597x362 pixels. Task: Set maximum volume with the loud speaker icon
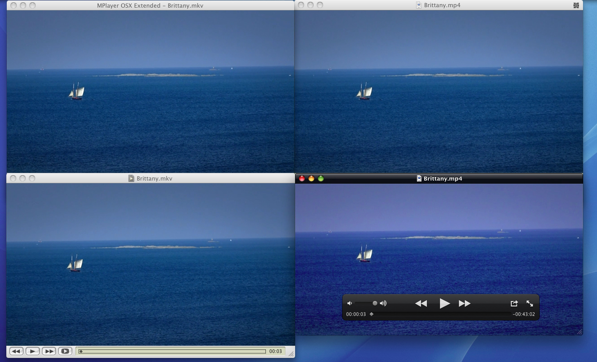(x=383, y=303)
